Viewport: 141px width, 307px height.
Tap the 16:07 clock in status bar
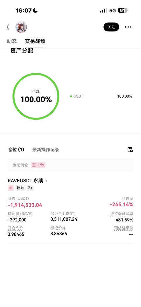click(24, 10)
